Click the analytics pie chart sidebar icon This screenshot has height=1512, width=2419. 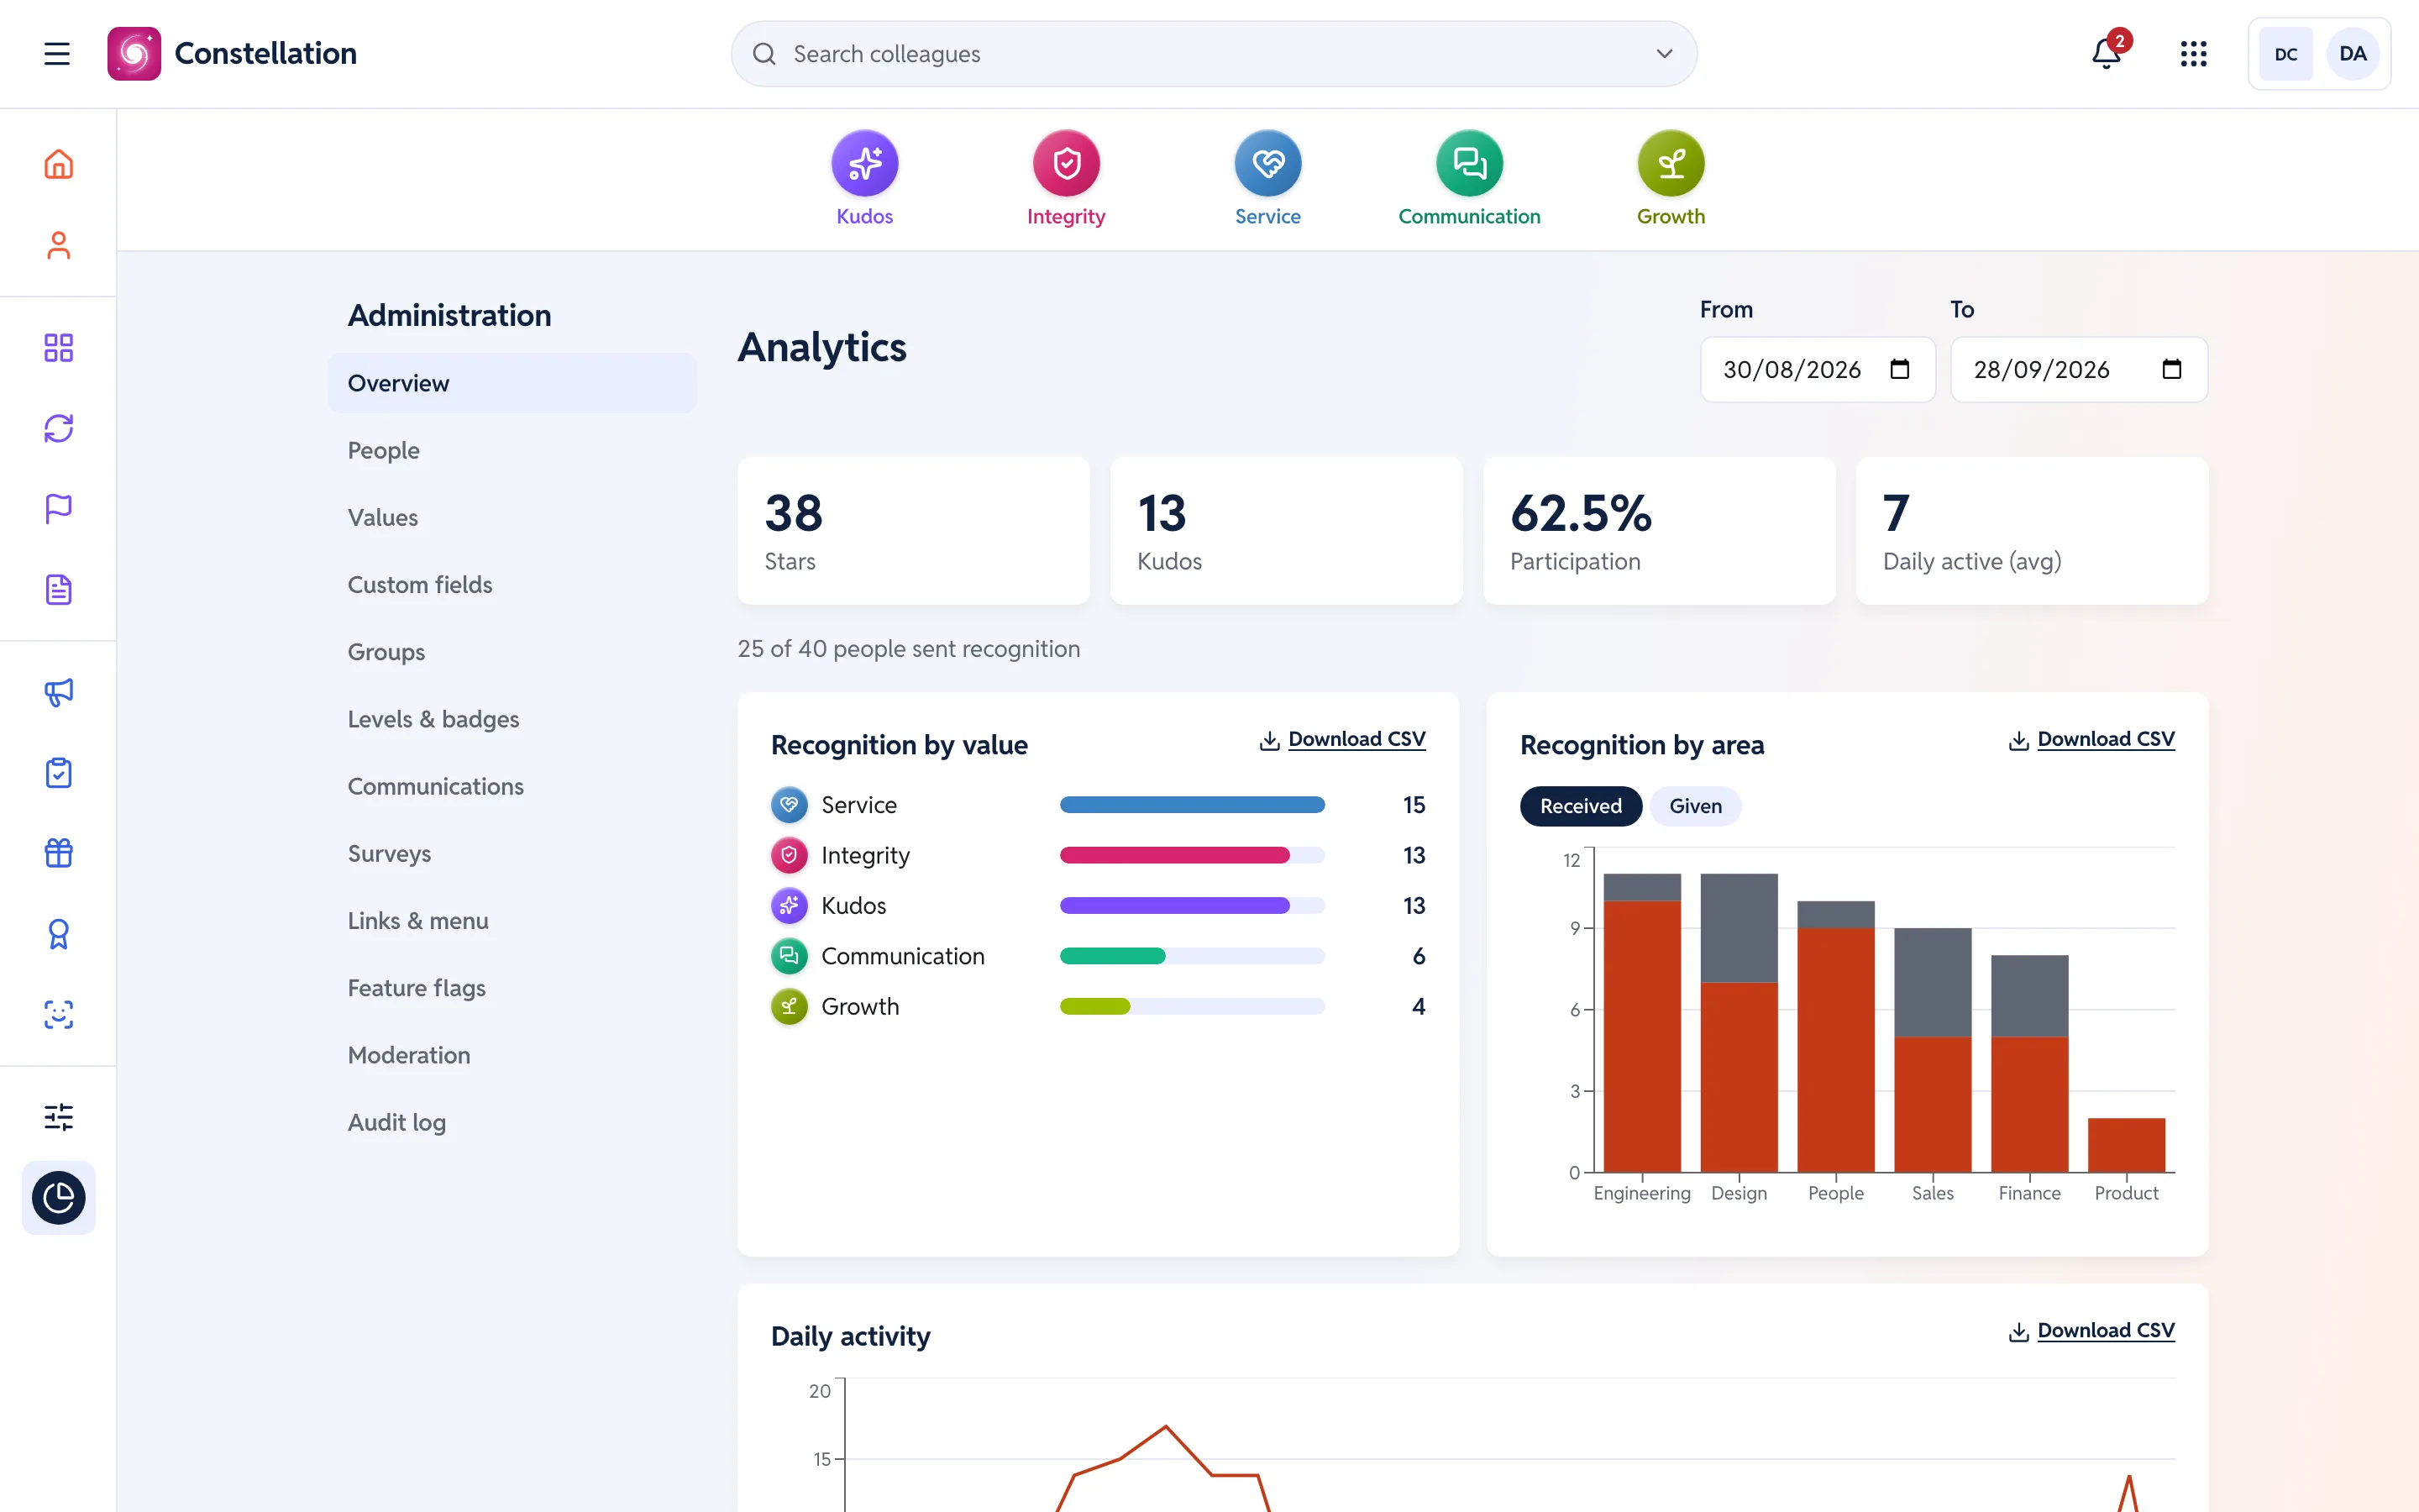59,1197
